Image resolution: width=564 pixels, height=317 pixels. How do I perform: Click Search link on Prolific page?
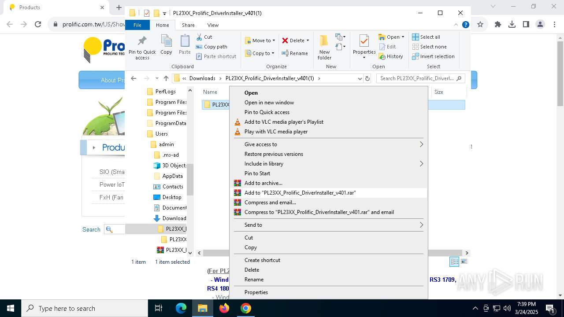pyautogui.click(x=91, y=229)
